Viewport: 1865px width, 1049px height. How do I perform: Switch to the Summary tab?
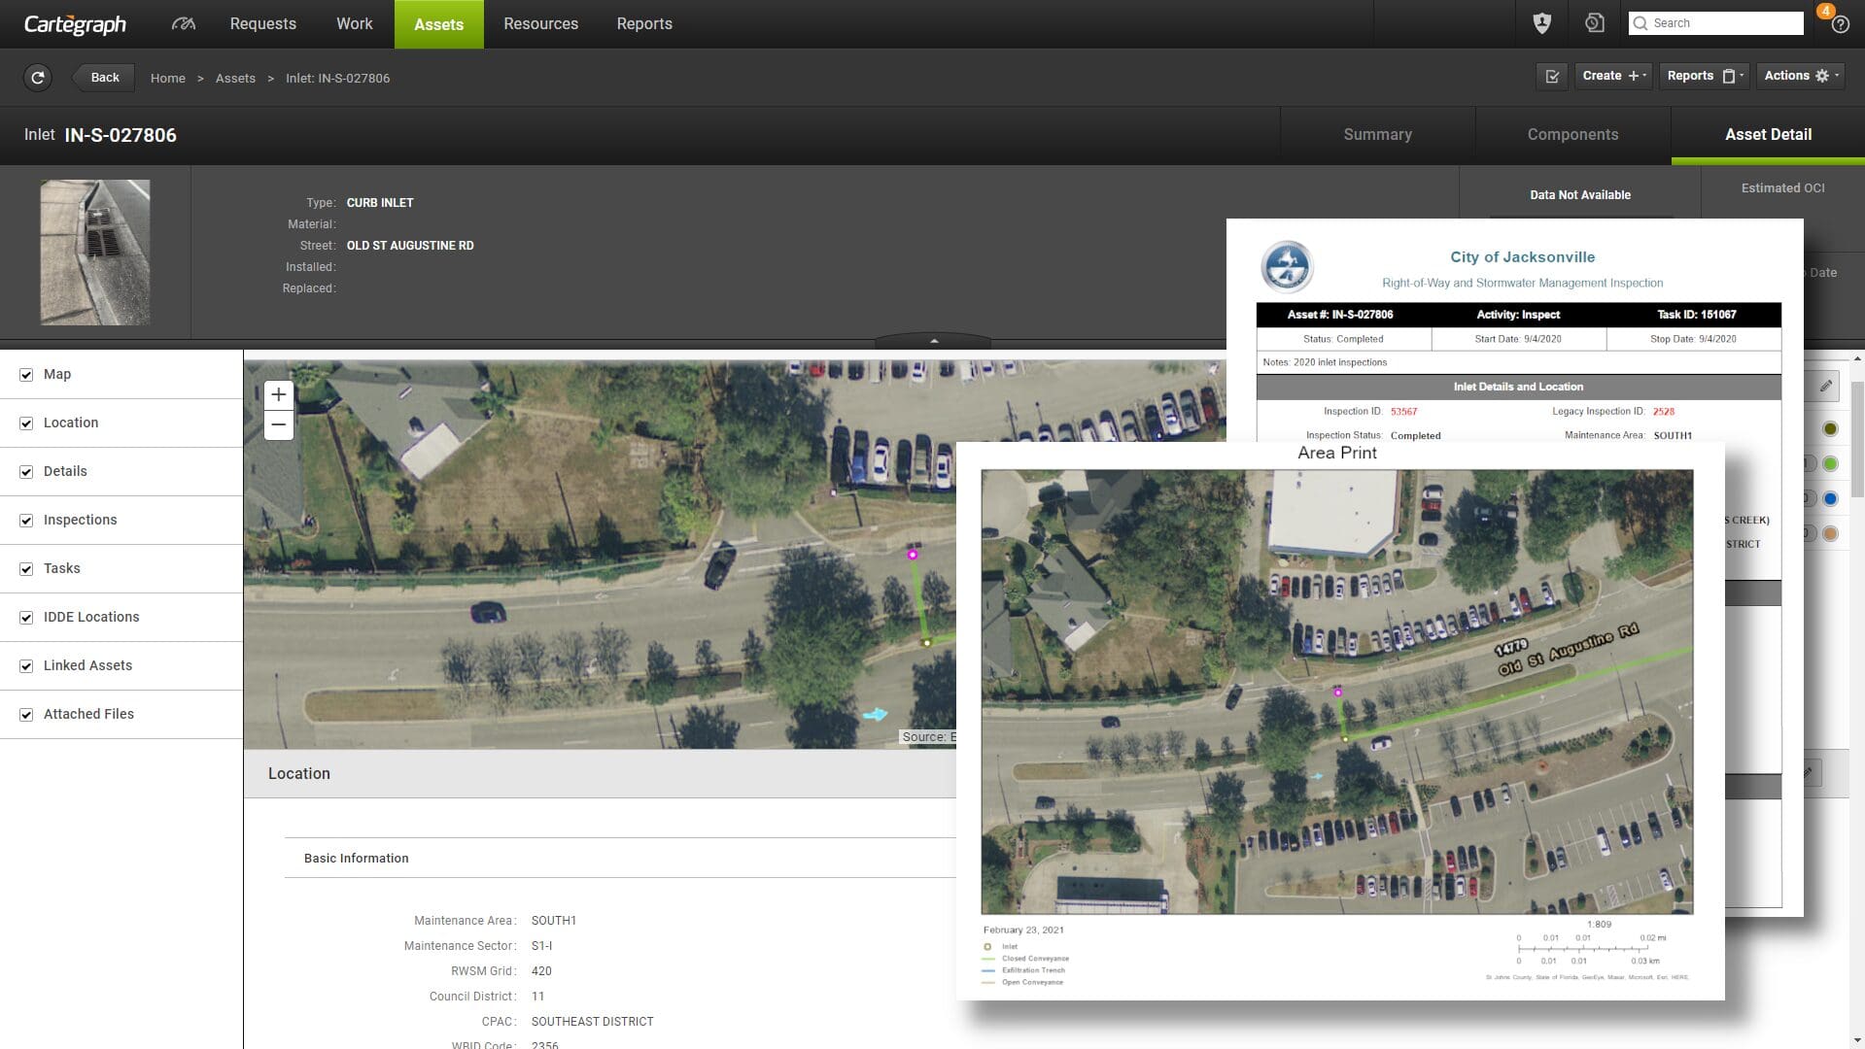tap(1377, 135)
